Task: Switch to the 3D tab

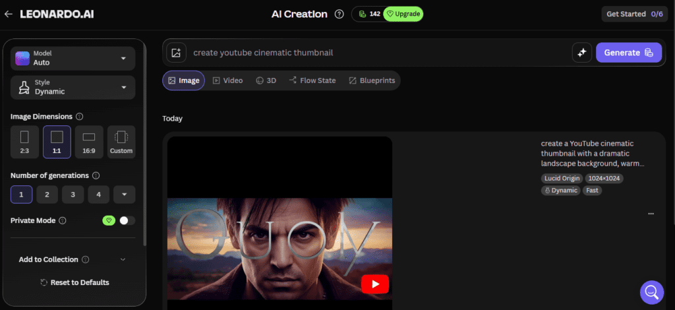Action: [266, 80]
